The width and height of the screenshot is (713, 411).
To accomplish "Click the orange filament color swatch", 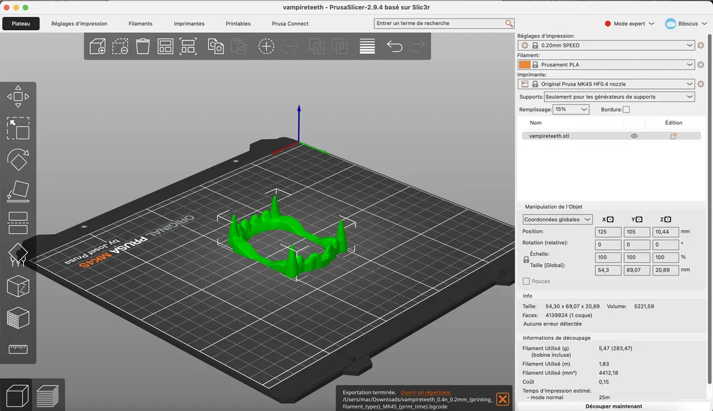I will coord(524,64).
